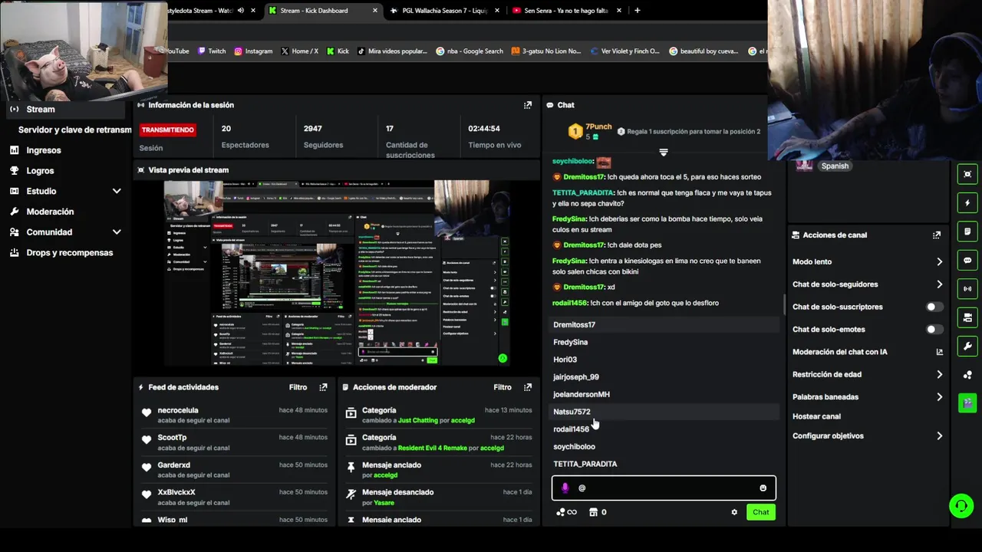Open the nba - Google Search bookmark

coord(470,51)
